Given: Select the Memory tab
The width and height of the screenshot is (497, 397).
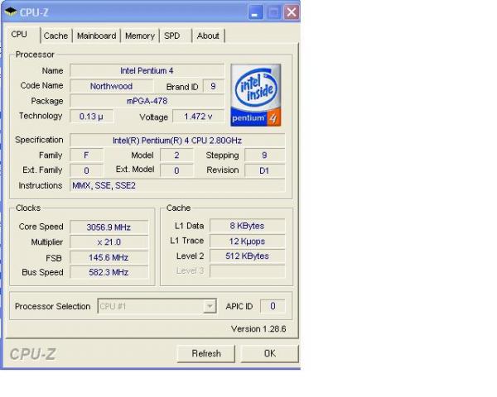Looking at the screenshot, I should (140, 36).
